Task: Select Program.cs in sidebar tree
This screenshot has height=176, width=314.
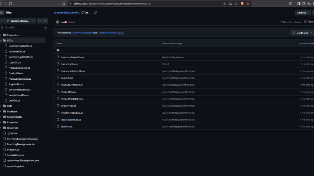Action: [13, 150]
